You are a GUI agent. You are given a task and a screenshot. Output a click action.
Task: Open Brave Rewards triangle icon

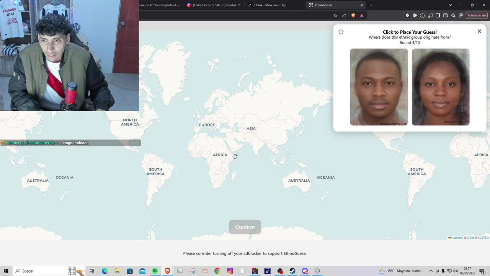[x=361, y=15]
